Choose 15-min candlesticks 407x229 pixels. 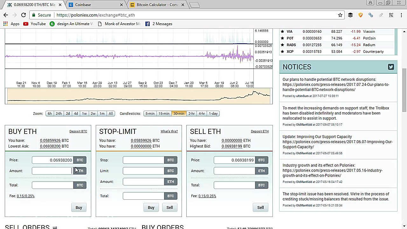(164, 114)
